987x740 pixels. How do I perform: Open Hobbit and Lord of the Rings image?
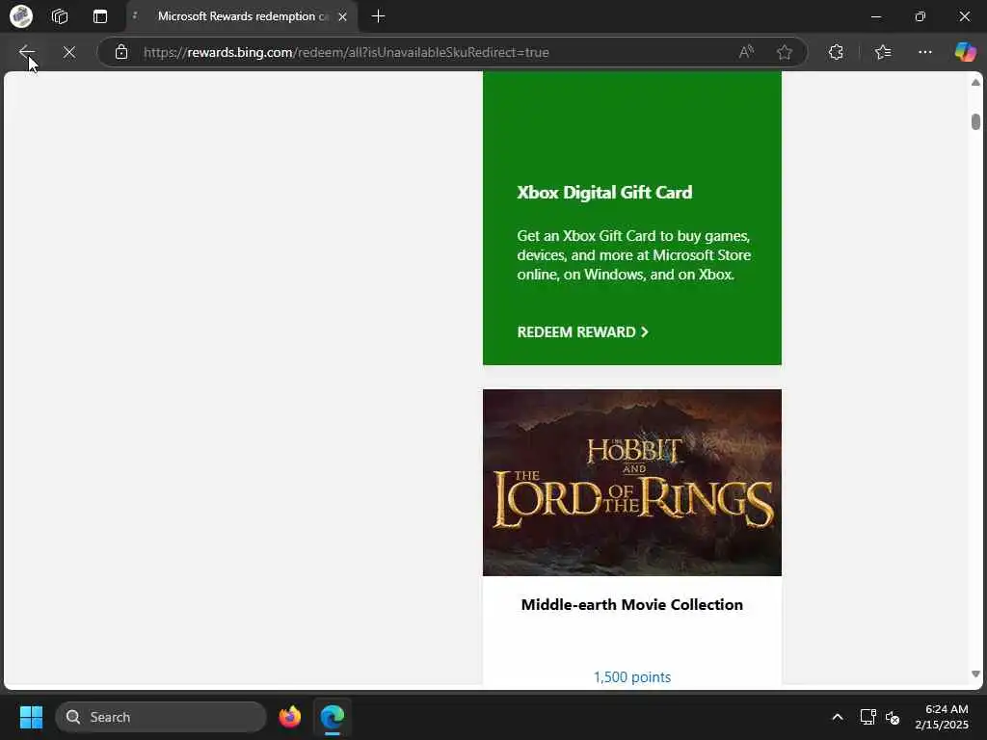click(632, 483)
